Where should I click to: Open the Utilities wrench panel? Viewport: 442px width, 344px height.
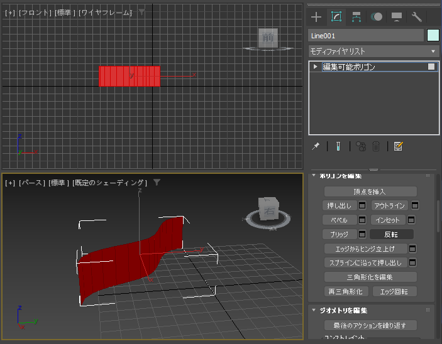[x=416, y=17]
